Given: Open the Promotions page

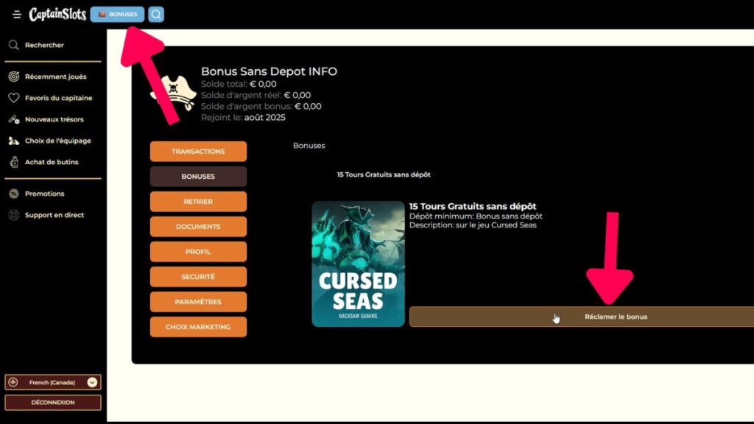Looking at the screenshot, I should 45,194.
